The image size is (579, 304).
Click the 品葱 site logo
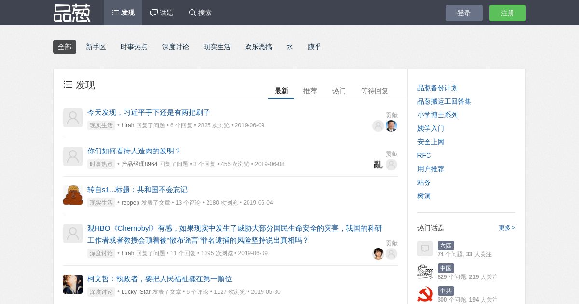tap(72, 13)
